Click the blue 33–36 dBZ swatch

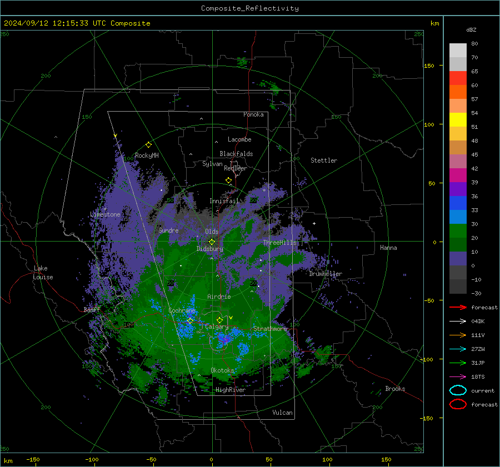458,203
